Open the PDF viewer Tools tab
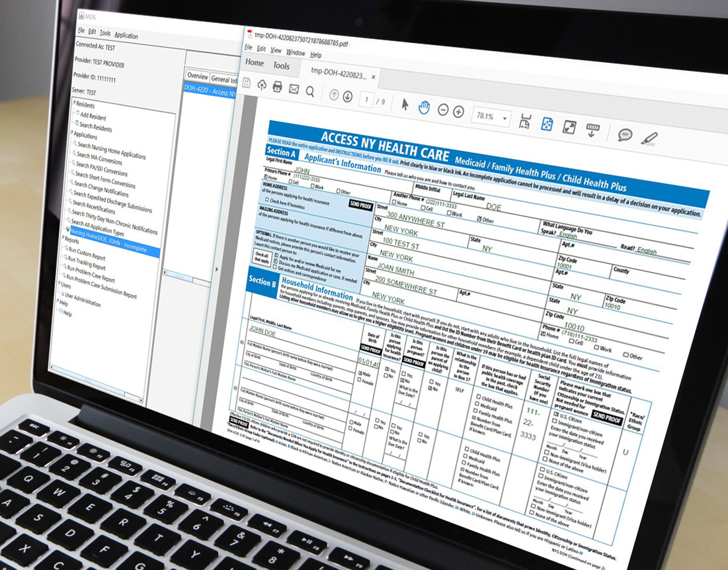Viewport: 728px width, 570px height. [x=281, y=66]
